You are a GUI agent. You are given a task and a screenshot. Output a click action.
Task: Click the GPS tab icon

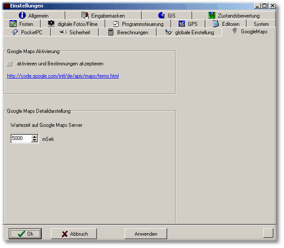click(182, 24)
